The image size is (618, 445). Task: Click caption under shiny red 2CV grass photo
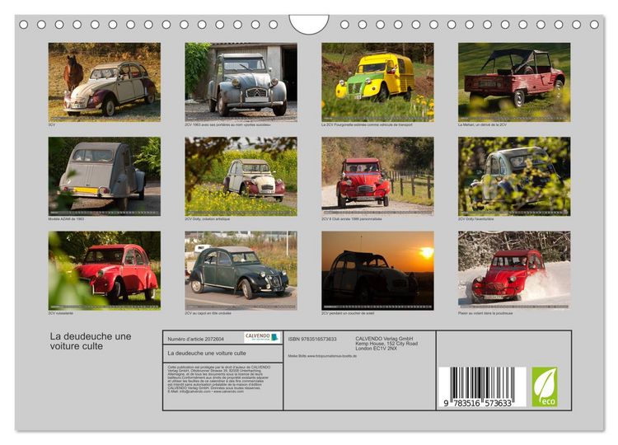[60, 313]
